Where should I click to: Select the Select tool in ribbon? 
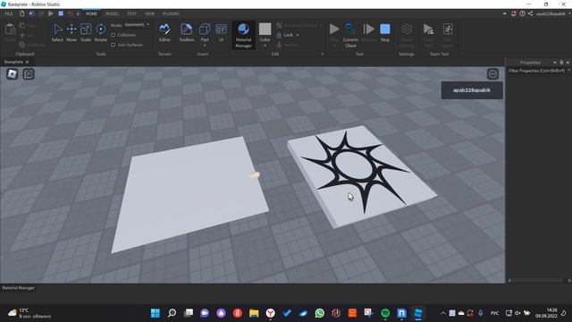pyautogui.click(x=57, y=32)
